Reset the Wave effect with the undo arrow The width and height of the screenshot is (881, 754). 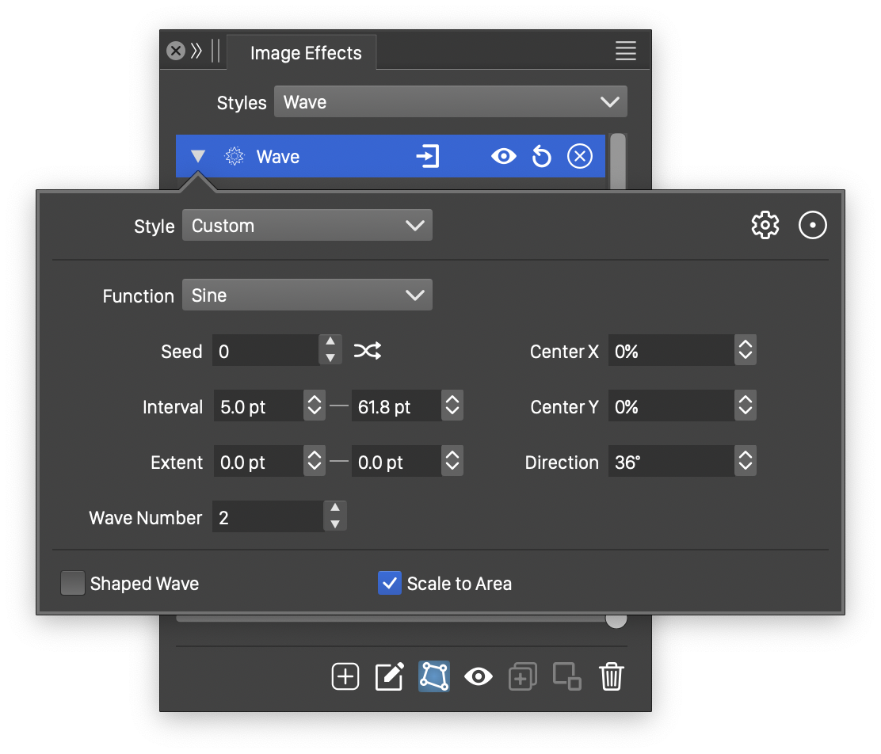[x=541, y=157]
